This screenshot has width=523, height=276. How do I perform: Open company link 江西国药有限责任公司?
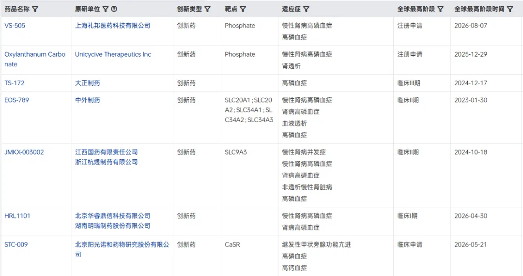click(x=107, y=153)
